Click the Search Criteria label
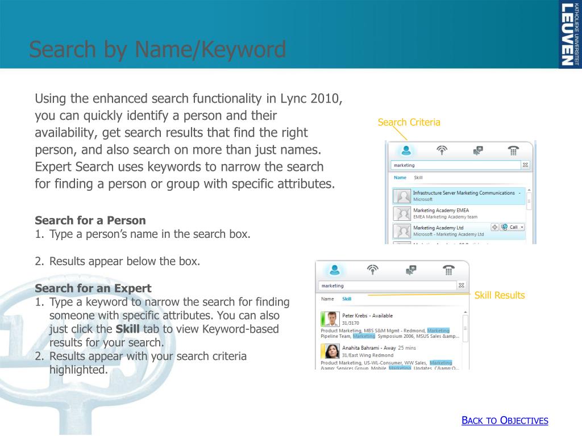This screenshot has width=582, height=436. [x=409, y=123]
